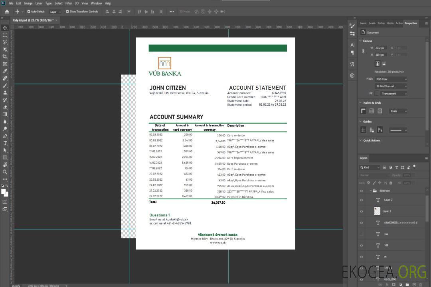
Task: Open the 16 Bits/Channel dropdown
Action: click(x=391, y=86)
